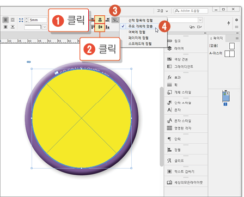The height and width of the screenshot is (197, 244).
Task: Open the control panel menu icon
Action: pyautogui.click(x=236, y=27)
